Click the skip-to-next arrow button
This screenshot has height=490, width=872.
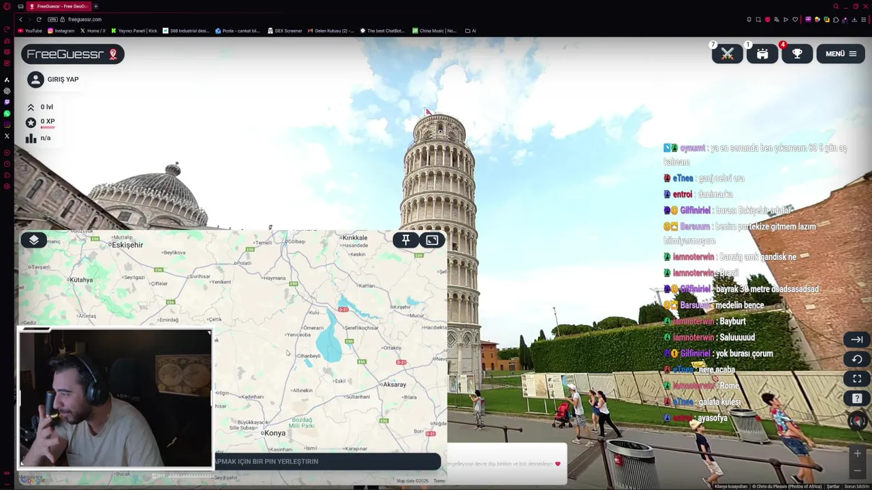coord(857,340)
